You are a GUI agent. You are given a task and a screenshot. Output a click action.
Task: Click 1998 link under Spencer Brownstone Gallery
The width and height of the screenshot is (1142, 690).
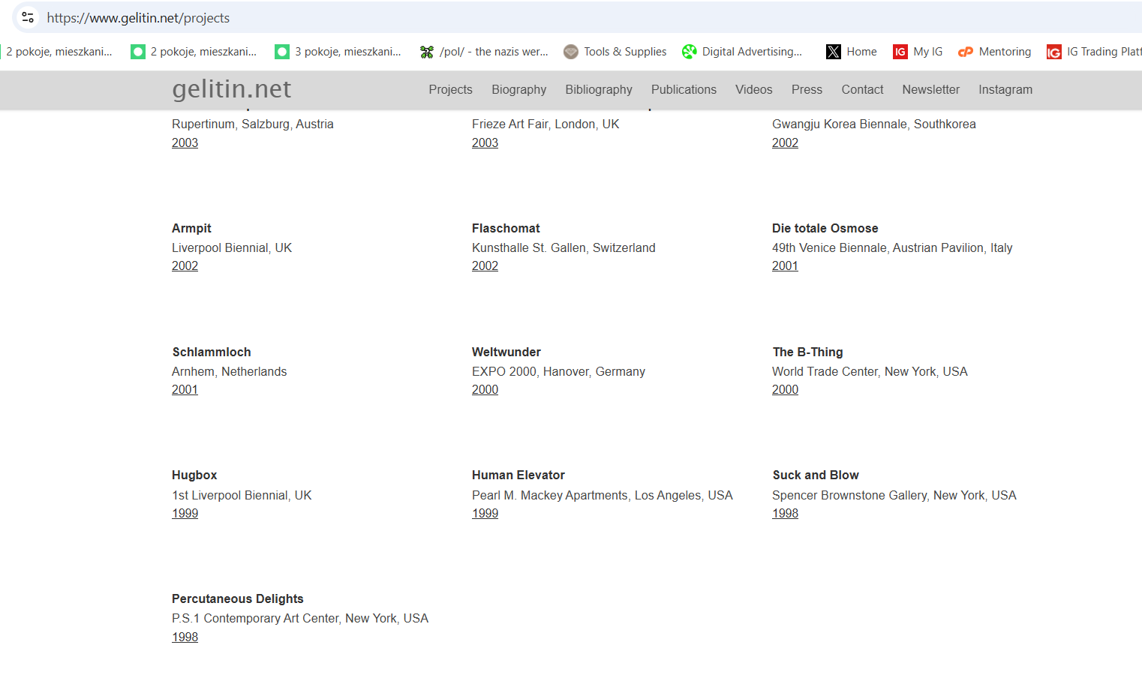(785, 513)
